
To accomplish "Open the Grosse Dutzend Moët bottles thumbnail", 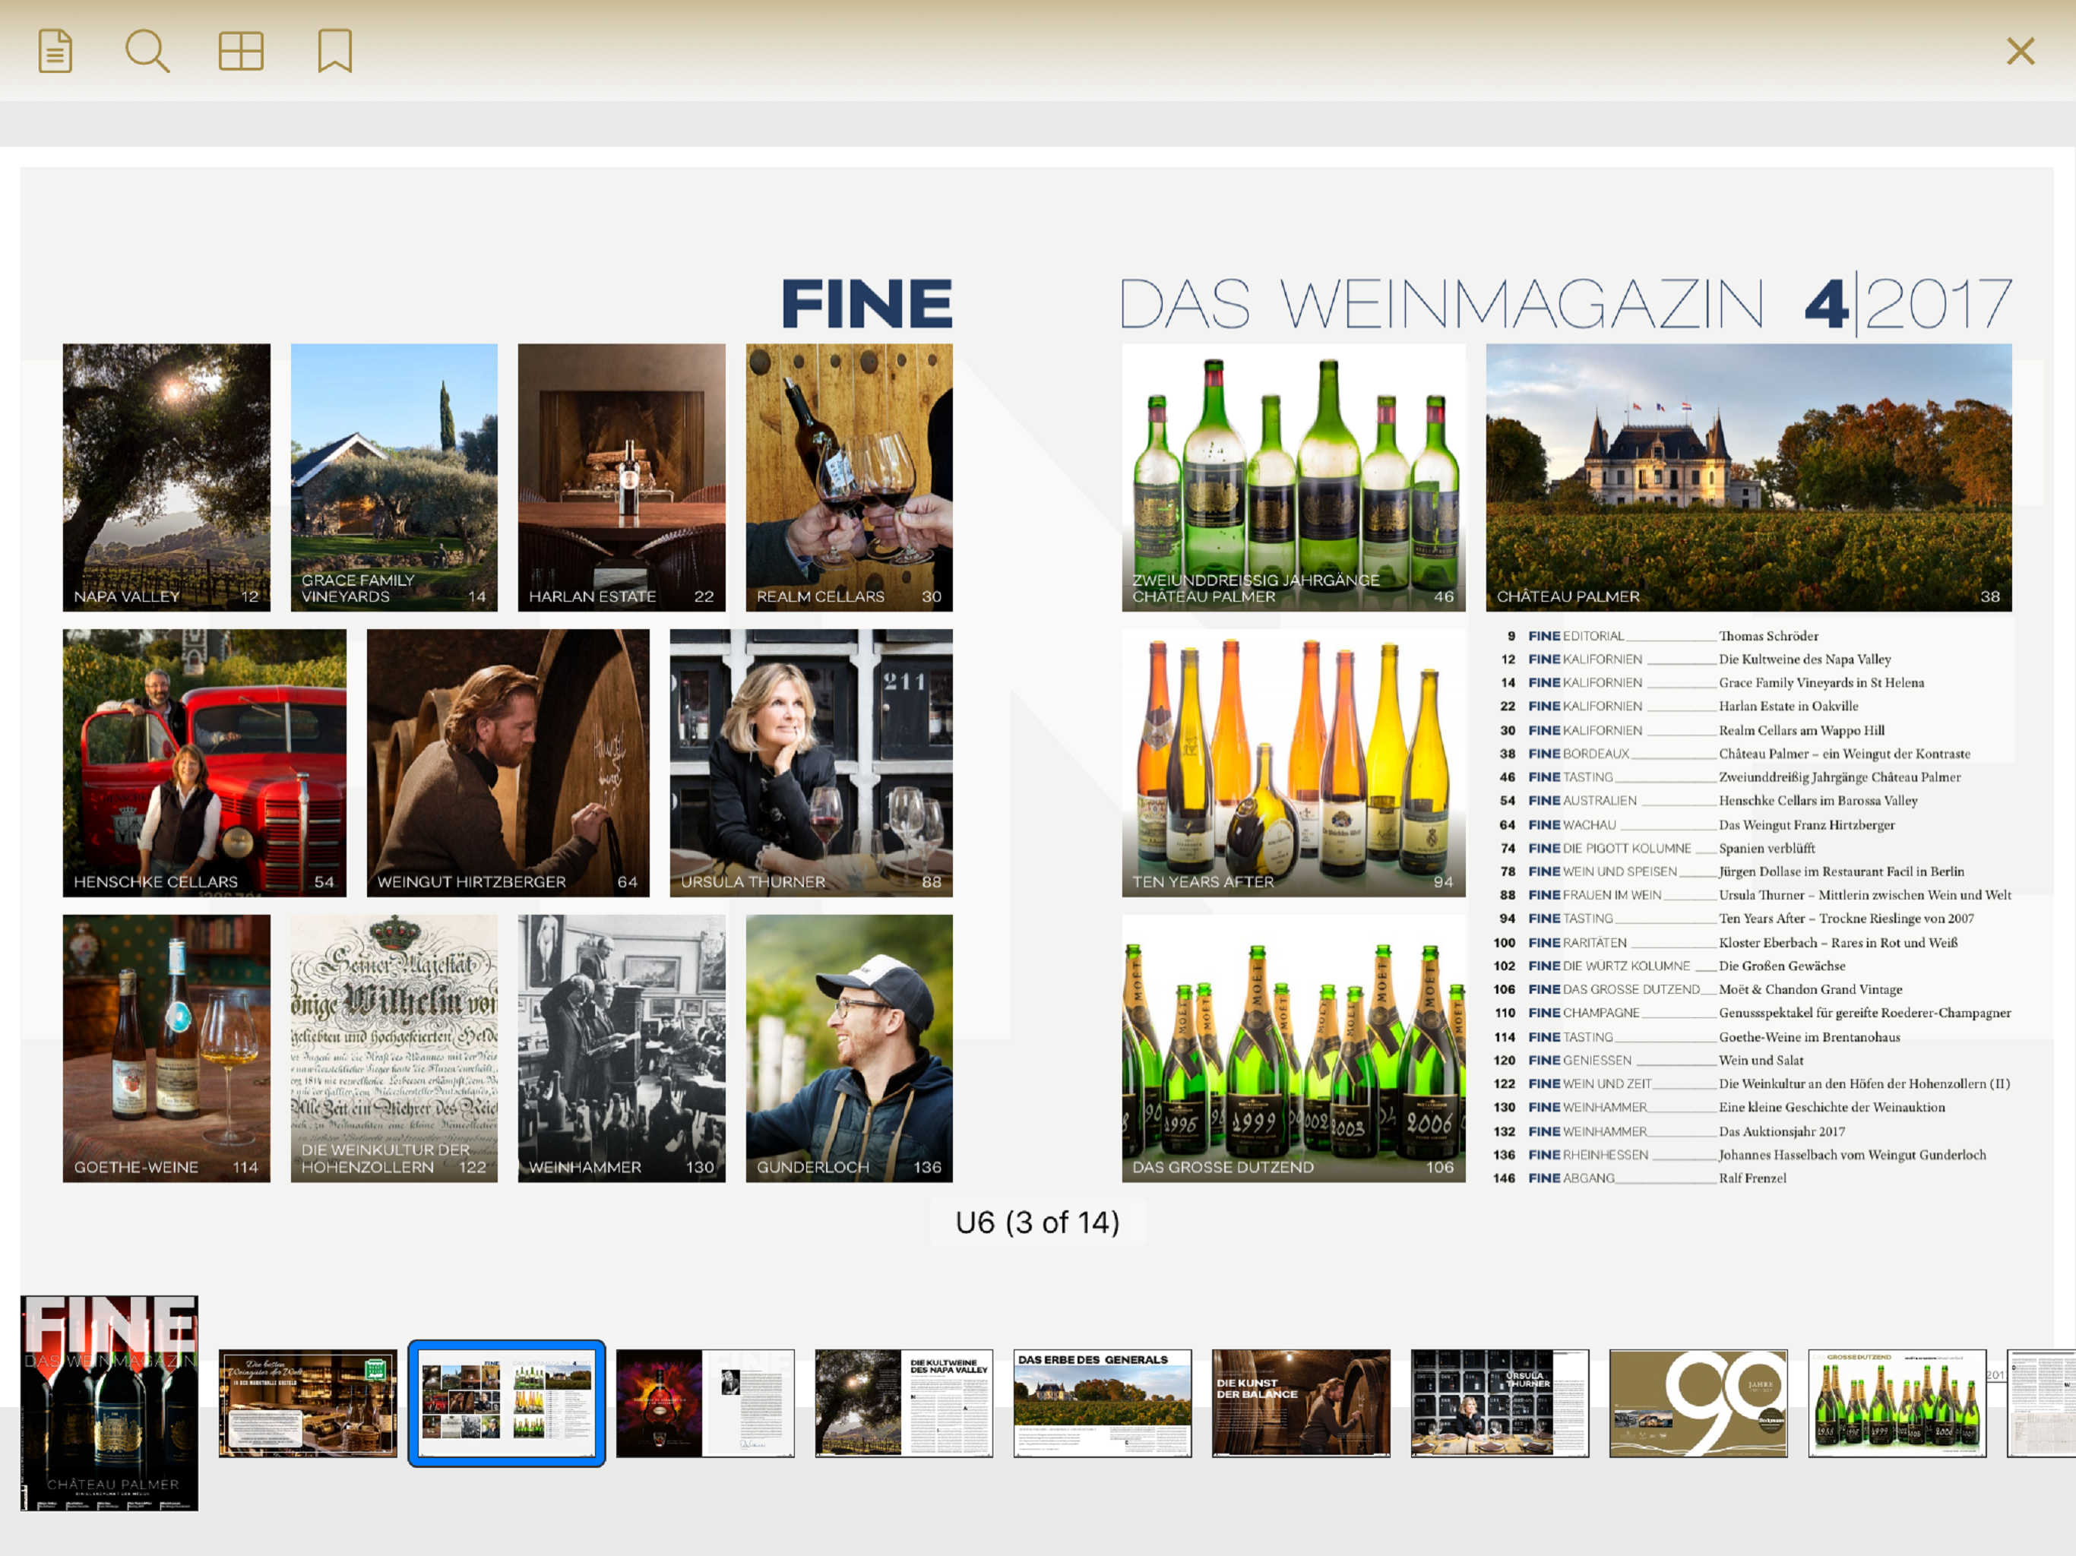I will tap(1897, 1403).
